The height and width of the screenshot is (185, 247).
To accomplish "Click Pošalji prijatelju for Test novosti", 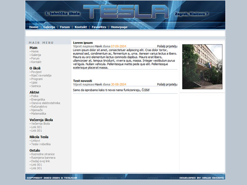I will [x=167, y=85].
